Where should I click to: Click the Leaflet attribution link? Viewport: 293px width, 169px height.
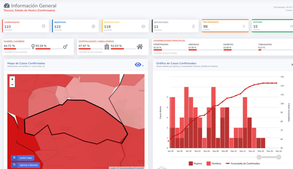113,168
